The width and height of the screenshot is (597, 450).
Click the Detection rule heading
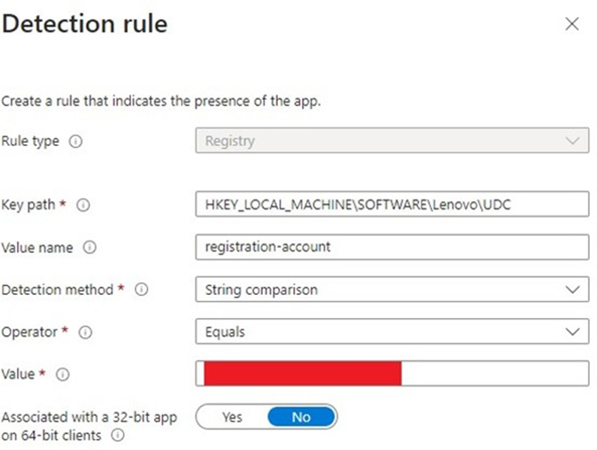85,24
